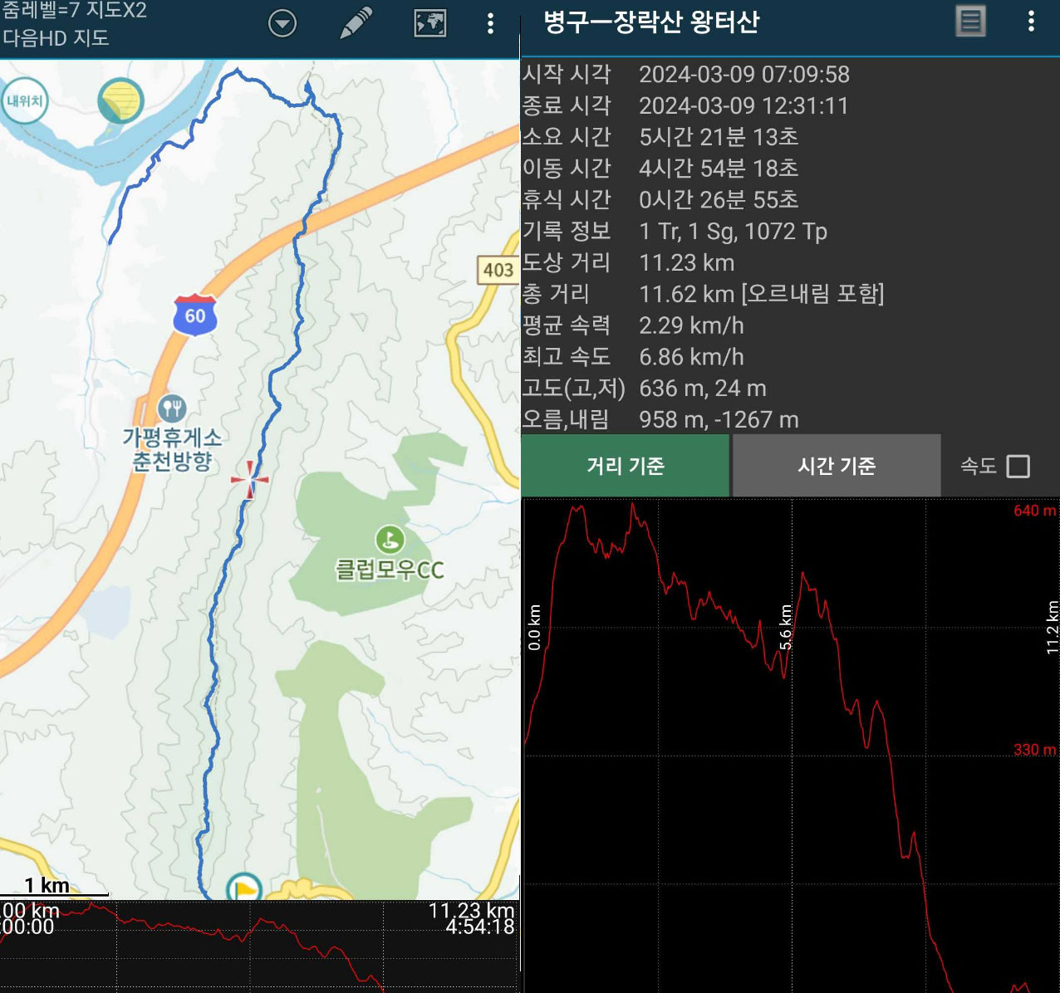This screenshot has height=993, width=1060.
Task: Tap the 5.6 km marker on elevation chart
Action: pos(785,627)
